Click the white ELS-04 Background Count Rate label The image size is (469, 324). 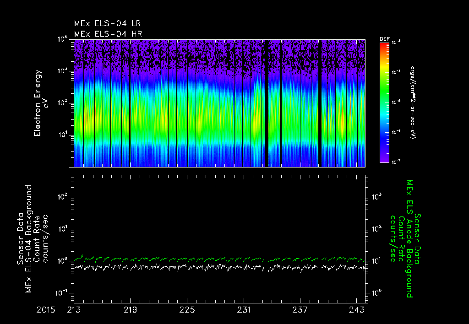(x=33, y=238)
